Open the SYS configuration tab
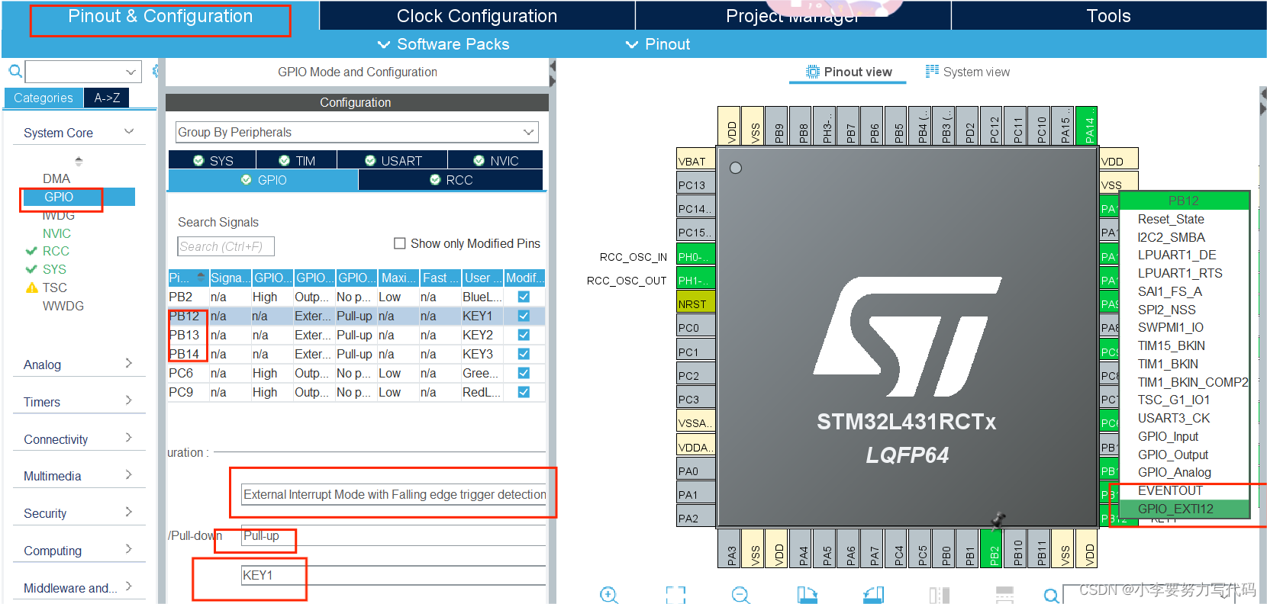This screenshot has width=1267, height=604. point(213,161)
